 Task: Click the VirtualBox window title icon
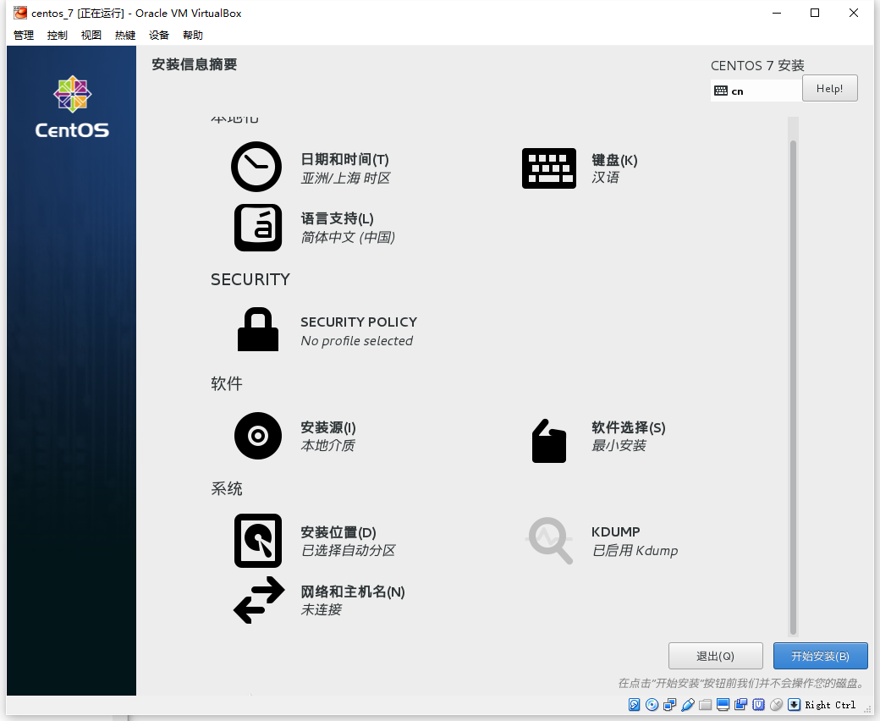pyautogui.click(x=20, y=13)
